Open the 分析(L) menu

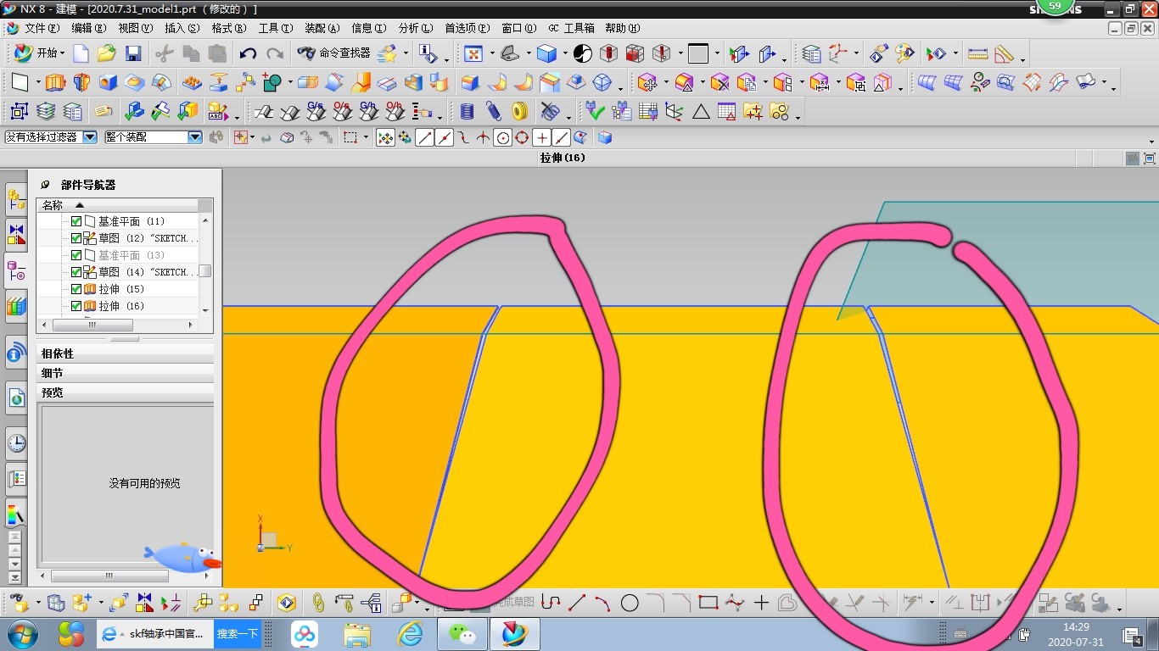[415, 28]
